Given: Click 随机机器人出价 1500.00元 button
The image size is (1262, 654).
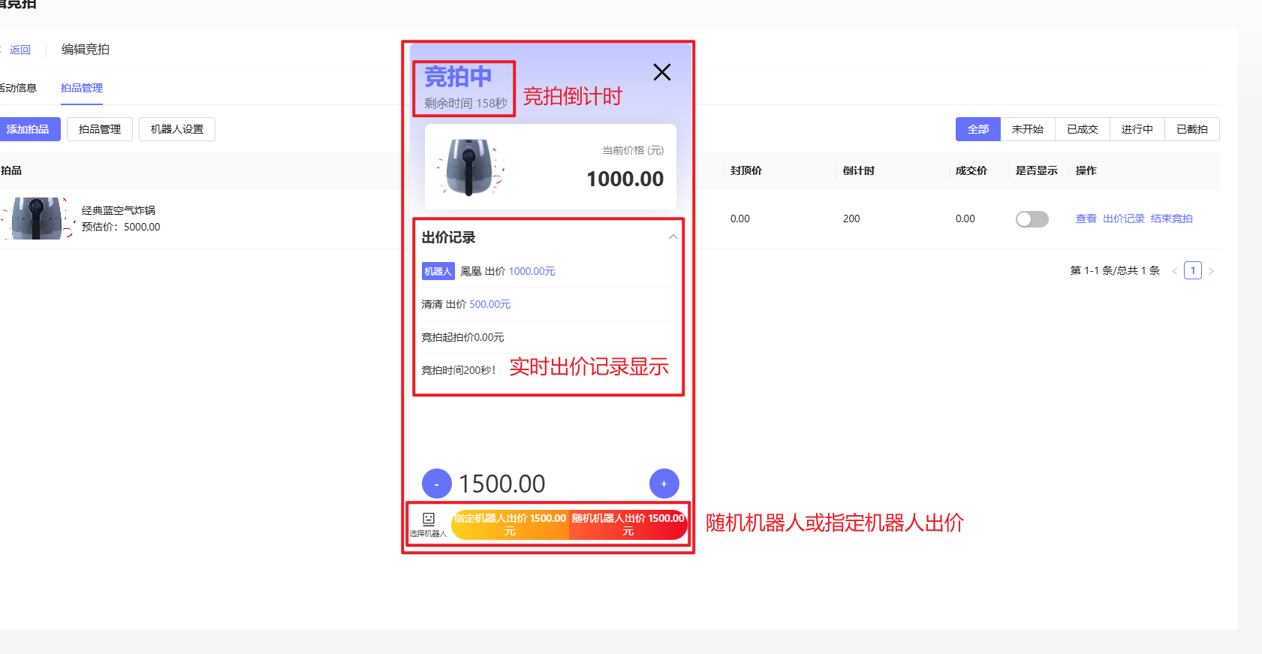Looking at the screenshot, I should click(x=628, y=524).
